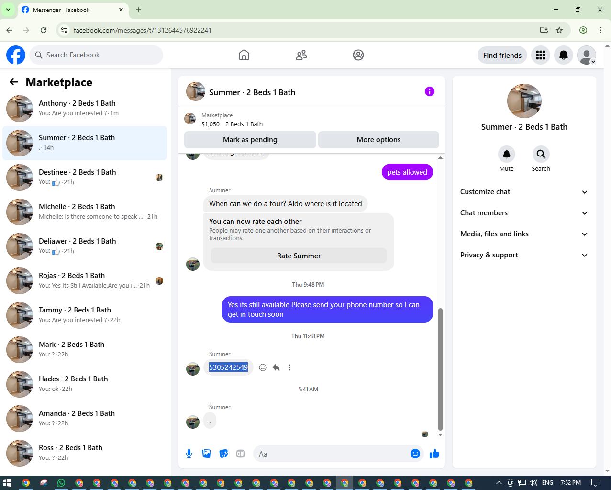Click the browser address bar URL
The height and width of the screenshot is (490, 611).
tap(143, 30)
